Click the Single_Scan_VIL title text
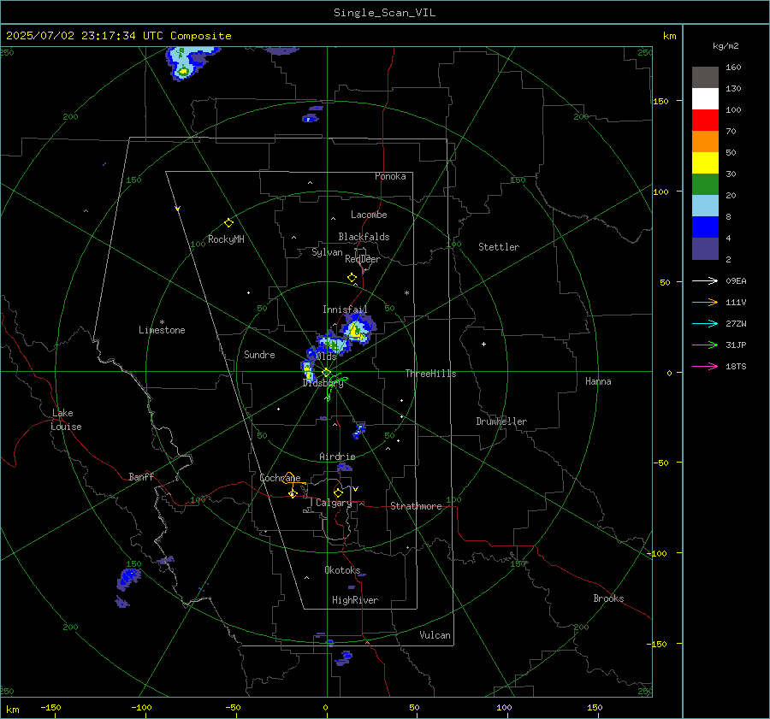770x719 pixels. [x=384, y=13]
